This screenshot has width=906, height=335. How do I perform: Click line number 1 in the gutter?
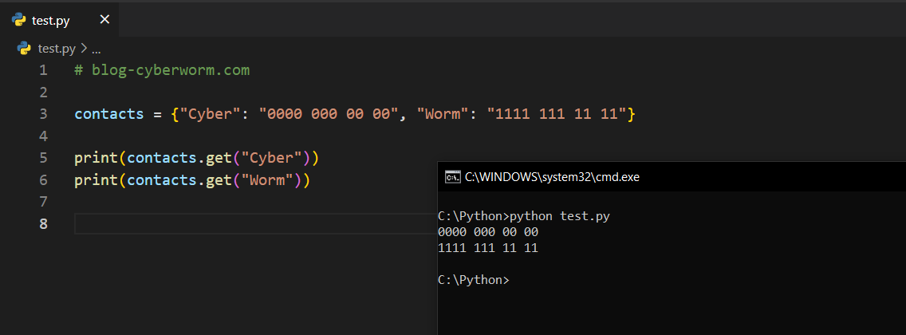[x=43, y=70]
